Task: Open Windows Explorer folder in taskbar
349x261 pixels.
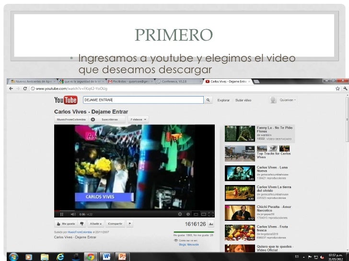Action: point(45,257)
